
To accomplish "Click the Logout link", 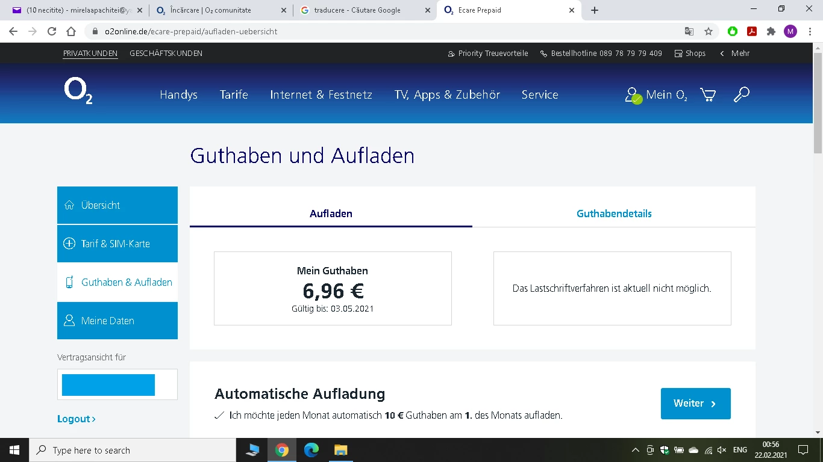I will pos(77,419).
